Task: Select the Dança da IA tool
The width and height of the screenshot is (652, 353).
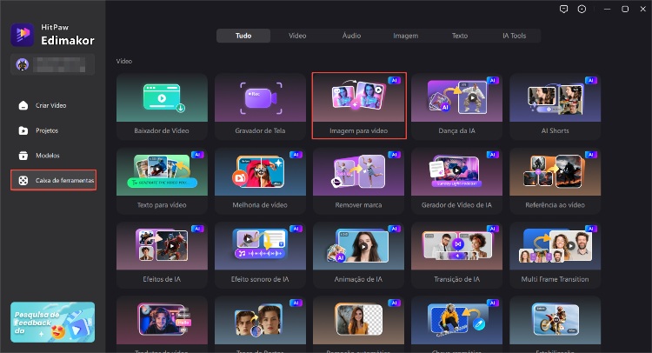Action: (456, 106)
